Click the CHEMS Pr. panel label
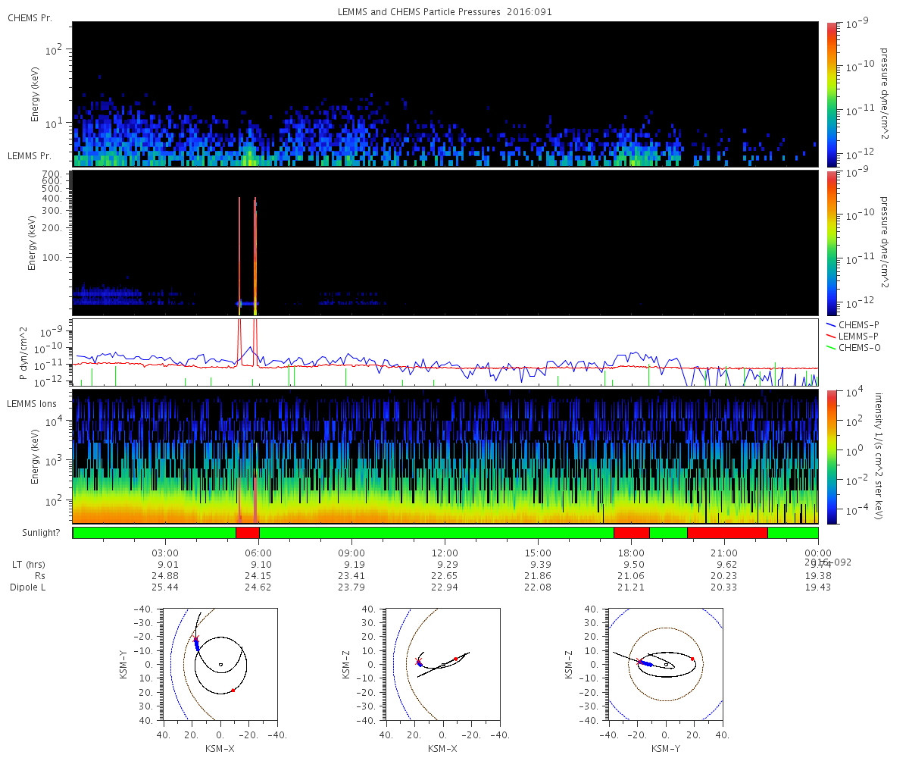This screenshot has height=758, width=909. (30, 17)
